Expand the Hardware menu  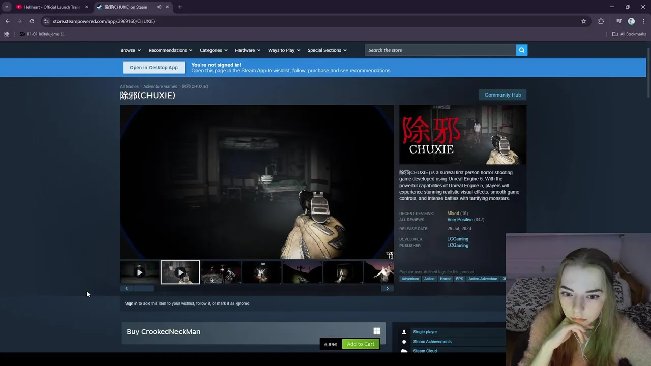point(248,50)
